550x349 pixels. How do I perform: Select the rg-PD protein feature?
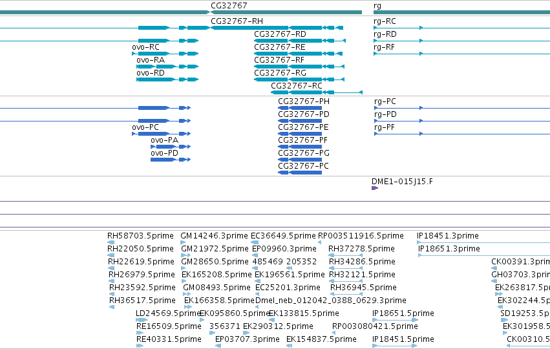click(461, 121)
